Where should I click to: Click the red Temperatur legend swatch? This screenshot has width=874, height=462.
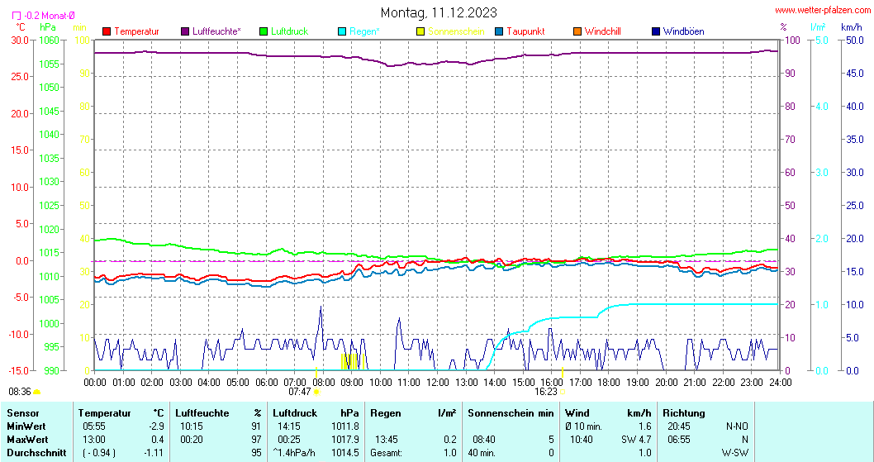(107, 31)
